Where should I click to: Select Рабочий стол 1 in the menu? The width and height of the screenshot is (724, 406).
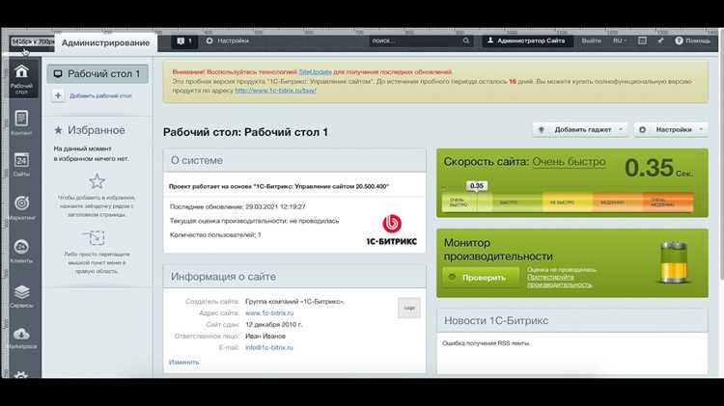coord(97,74)
